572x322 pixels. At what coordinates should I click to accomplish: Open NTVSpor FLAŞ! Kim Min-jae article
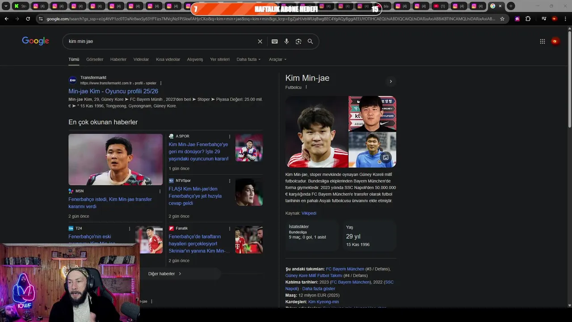tap(195, 196)
